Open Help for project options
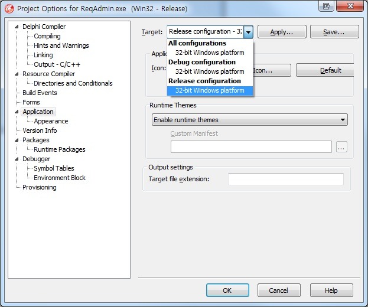This screenshot has height=307, width=368. coord(331,290)
